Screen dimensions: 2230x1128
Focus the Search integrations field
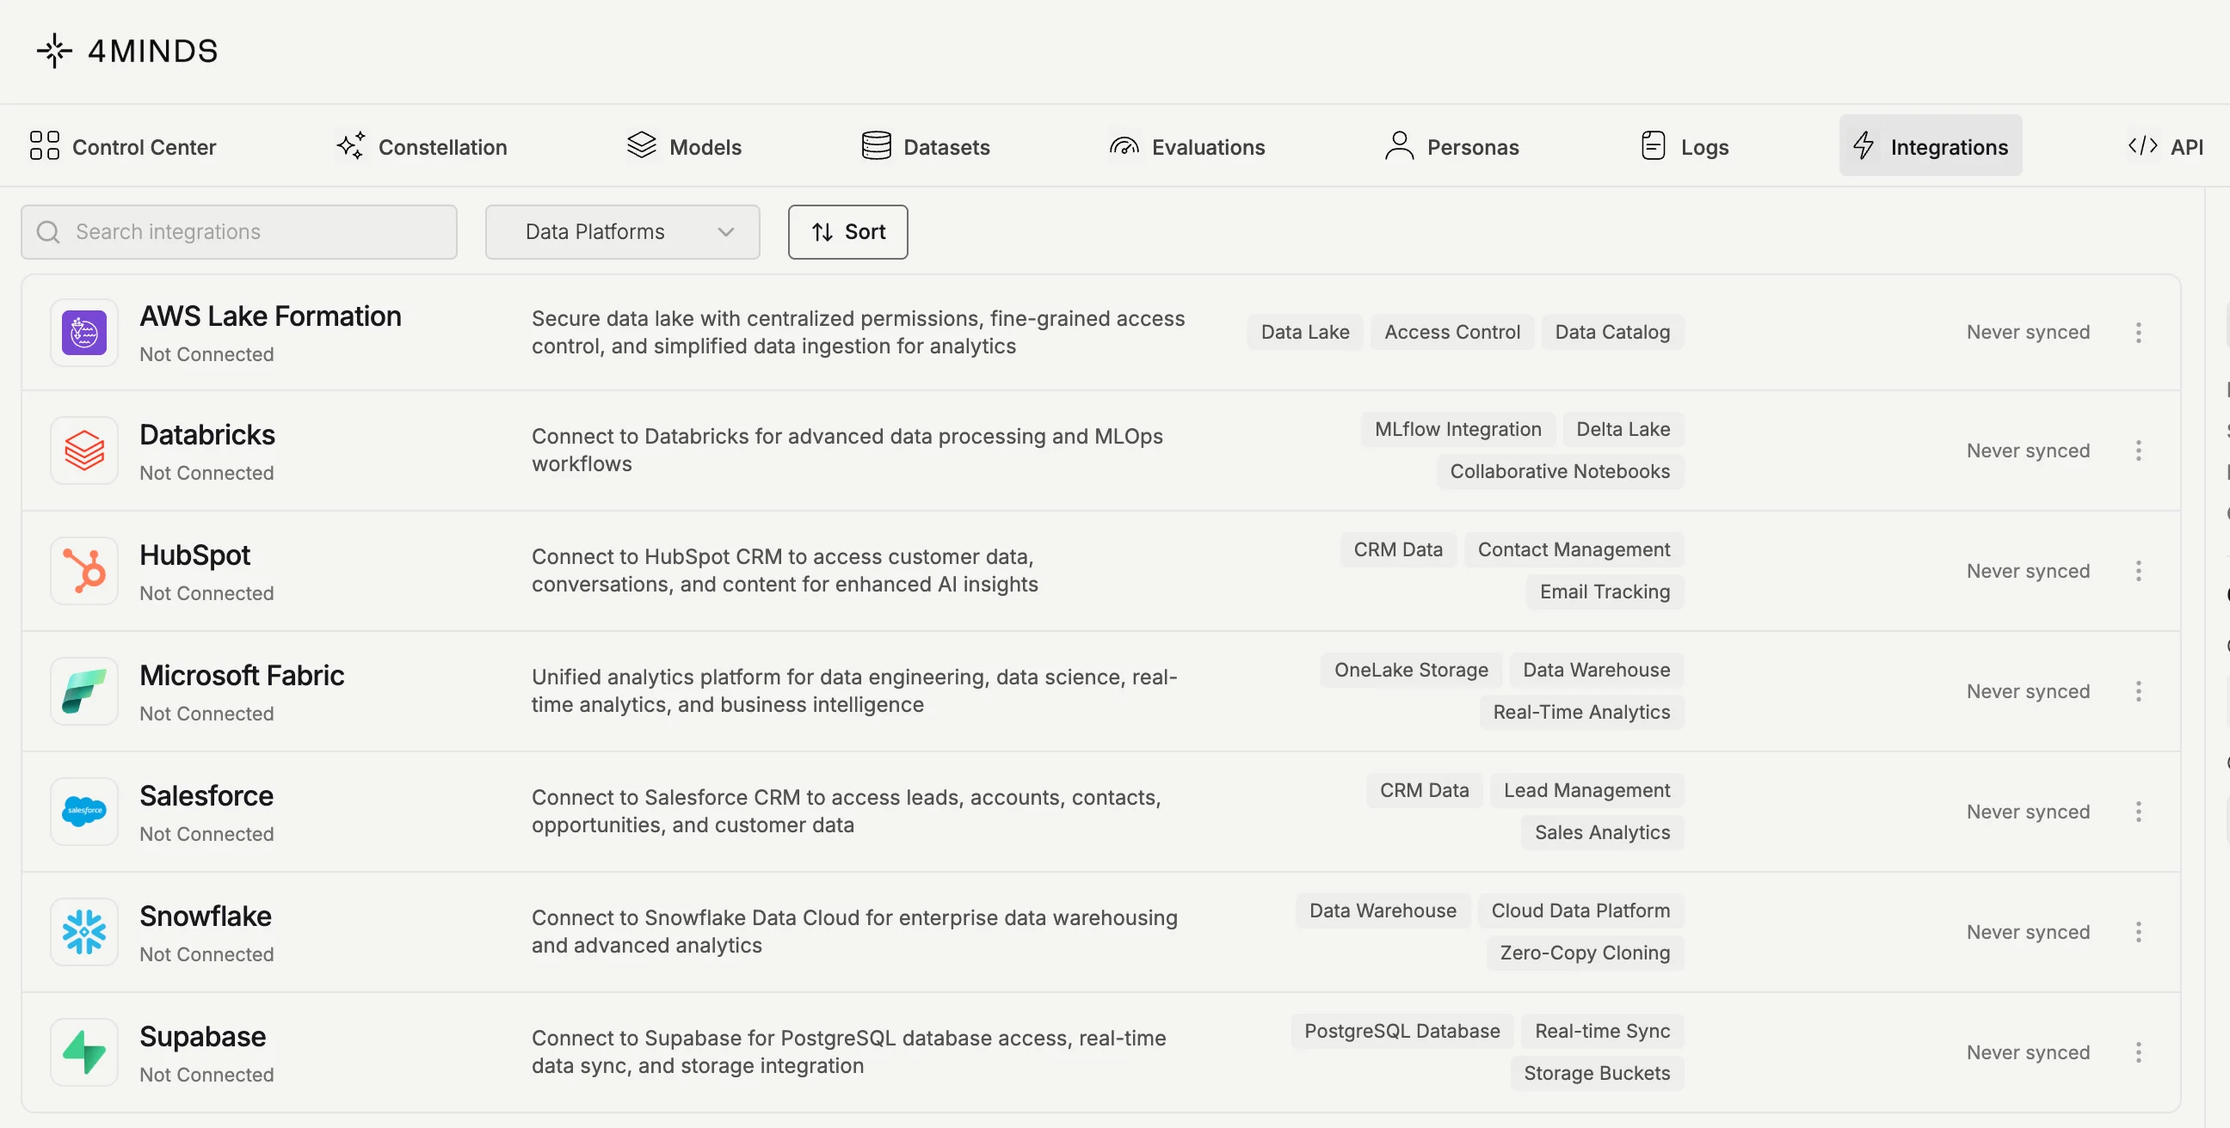coord(239,232)
